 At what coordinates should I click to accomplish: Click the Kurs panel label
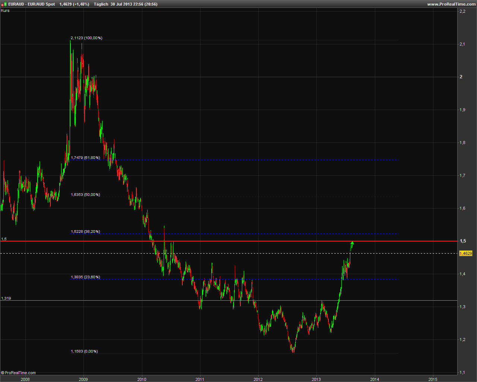5,10
